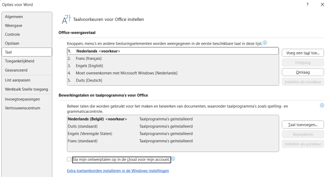Click the Taal toevoegen button

click(303, 125)
